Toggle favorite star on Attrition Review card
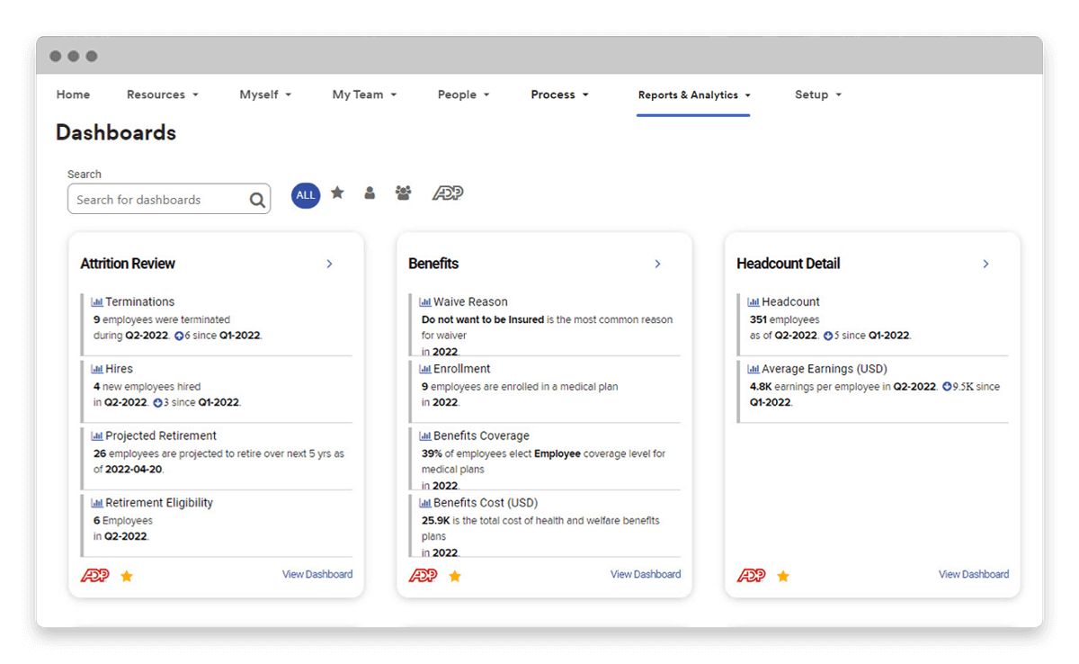 coord(127,576)
